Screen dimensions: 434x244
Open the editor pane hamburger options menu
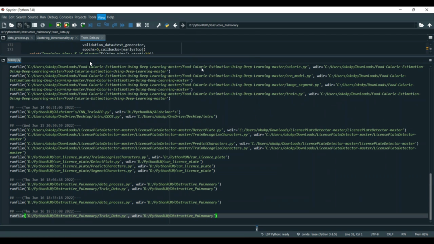pyautogui.click(x=430, y=38)
